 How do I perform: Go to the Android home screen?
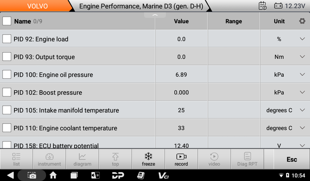click(x=53, y=175)
